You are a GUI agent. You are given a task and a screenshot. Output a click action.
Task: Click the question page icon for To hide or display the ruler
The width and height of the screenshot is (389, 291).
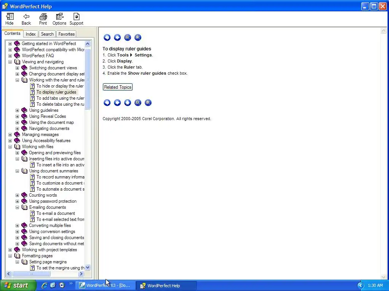[x=32, y=86]
